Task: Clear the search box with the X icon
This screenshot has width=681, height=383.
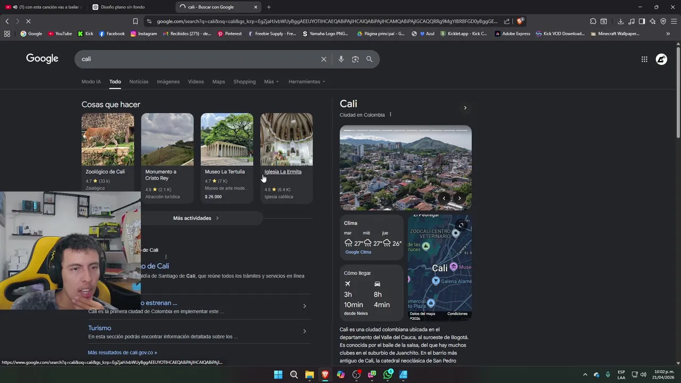Action: click(x=323, y=59)
